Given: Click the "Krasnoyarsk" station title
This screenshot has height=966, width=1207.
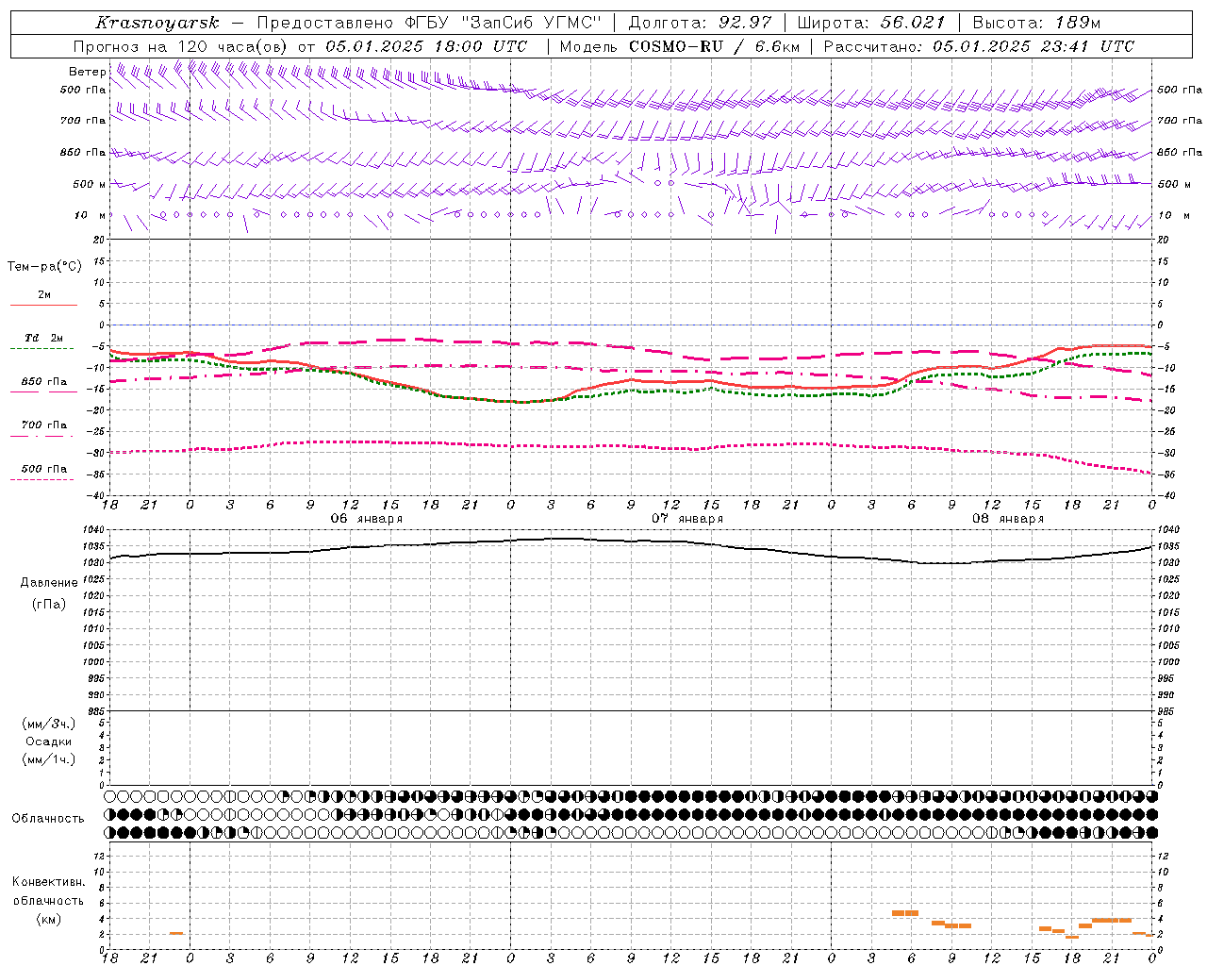Looking at the screenshot, I should click(x=157, y=23).
